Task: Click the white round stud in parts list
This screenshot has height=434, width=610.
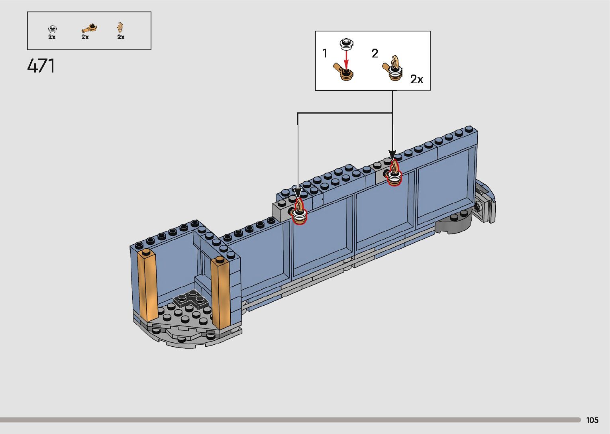Action: pos(52,29)
